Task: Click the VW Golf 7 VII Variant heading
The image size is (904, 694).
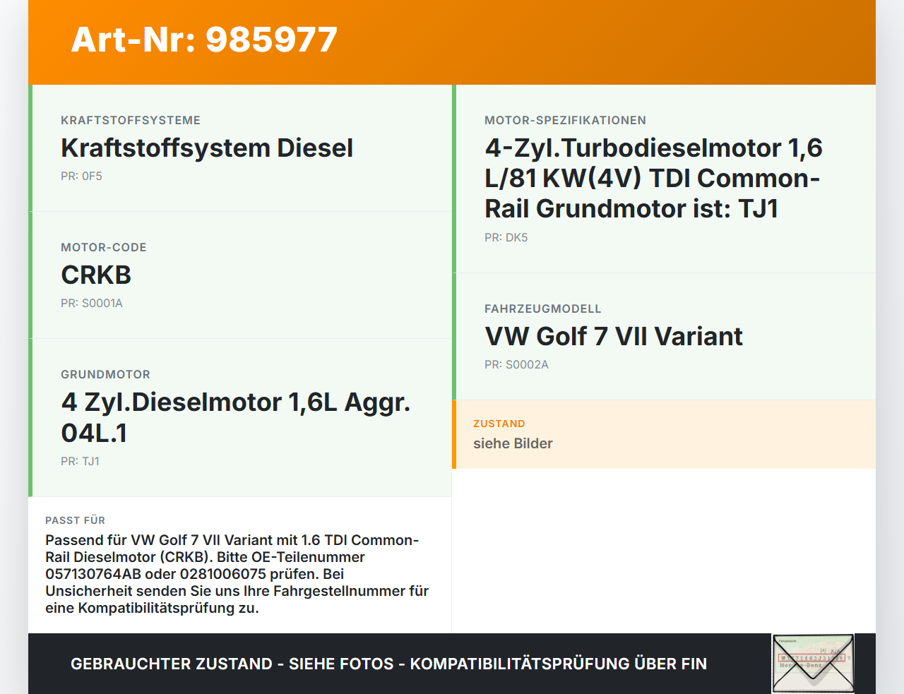Action: click(613, 337)
